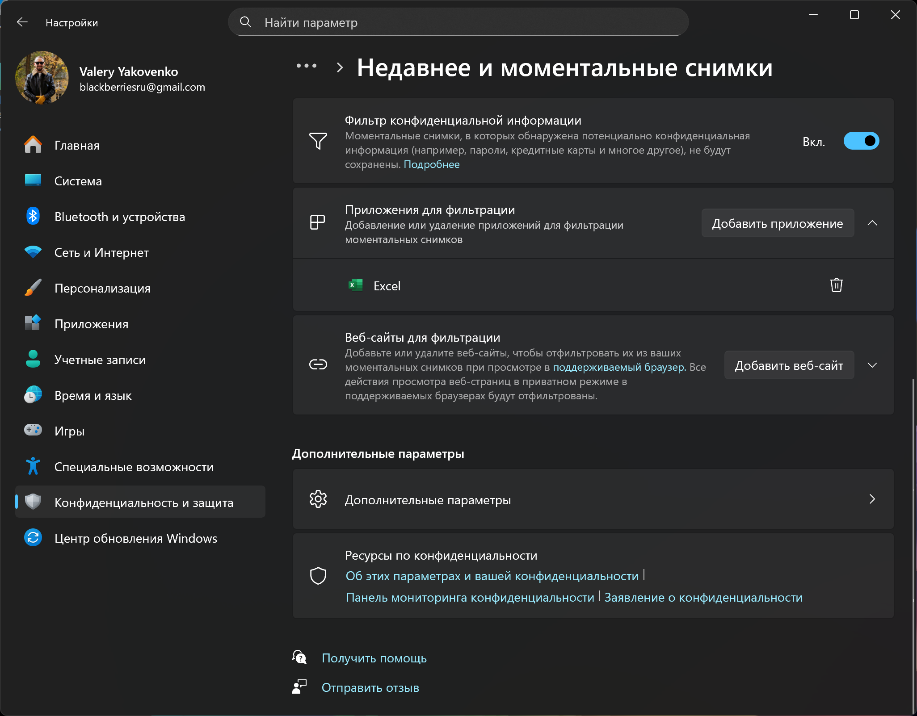This screenshot has width=917, height=716.
Task: Click the Windows Update sidebar icon
Action: [x=33, y=538]
